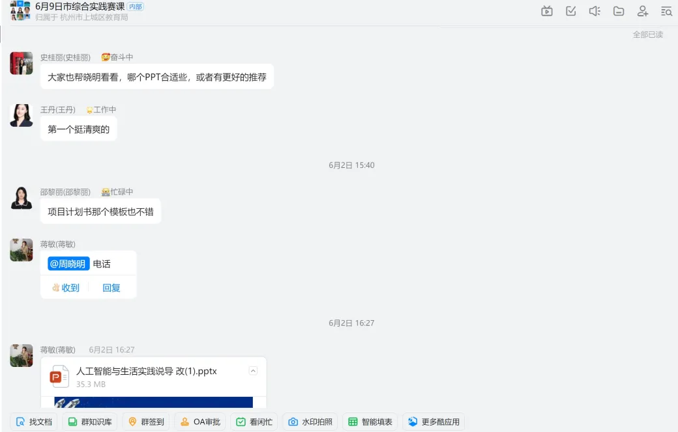Click 归属于 杭州市上城区教育局 subtitle
This screenshot has height=432, width=678.
[x=81, y=18]
